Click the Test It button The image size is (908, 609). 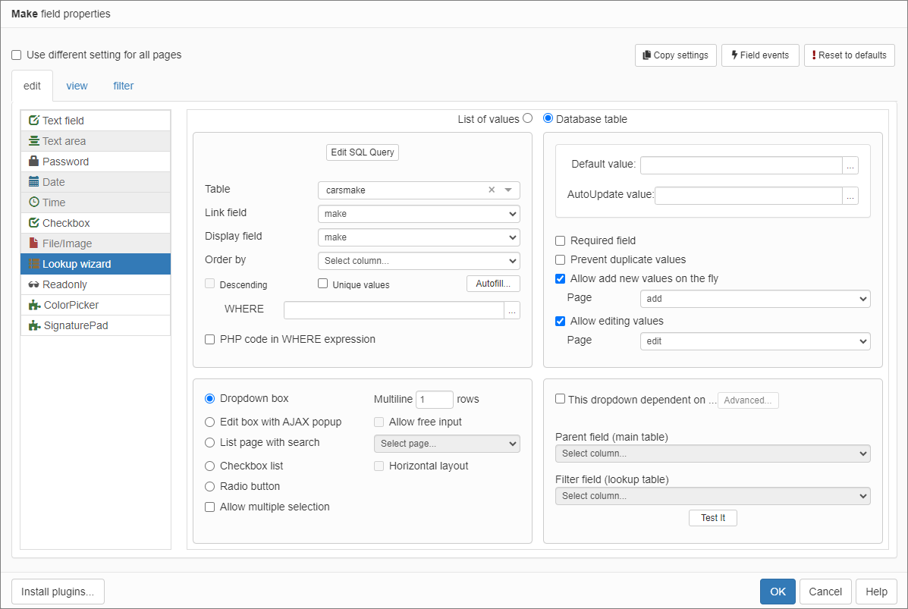click(x=712, y=517)
